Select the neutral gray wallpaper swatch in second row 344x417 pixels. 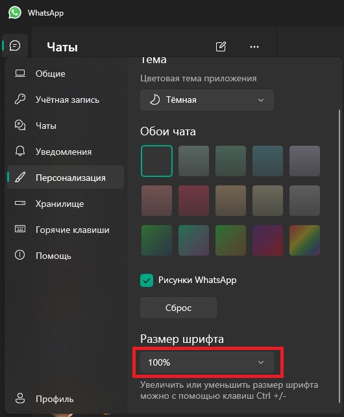304,200
